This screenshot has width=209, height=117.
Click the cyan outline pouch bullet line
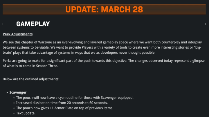pyautogui.click(x=75, y=98)
